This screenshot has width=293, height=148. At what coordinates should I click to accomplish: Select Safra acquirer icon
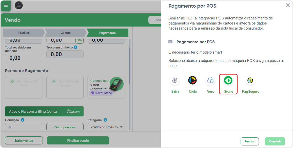tap(175, 81)
